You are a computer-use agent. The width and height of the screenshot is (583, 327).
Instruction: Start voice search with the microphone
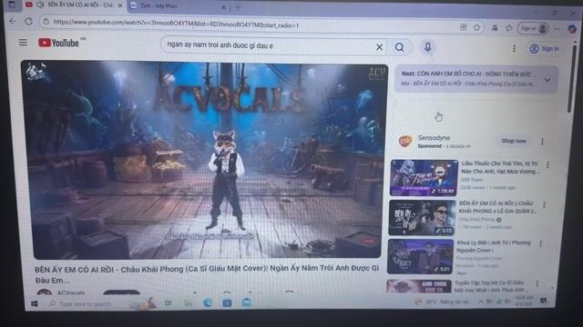(427, 47)
